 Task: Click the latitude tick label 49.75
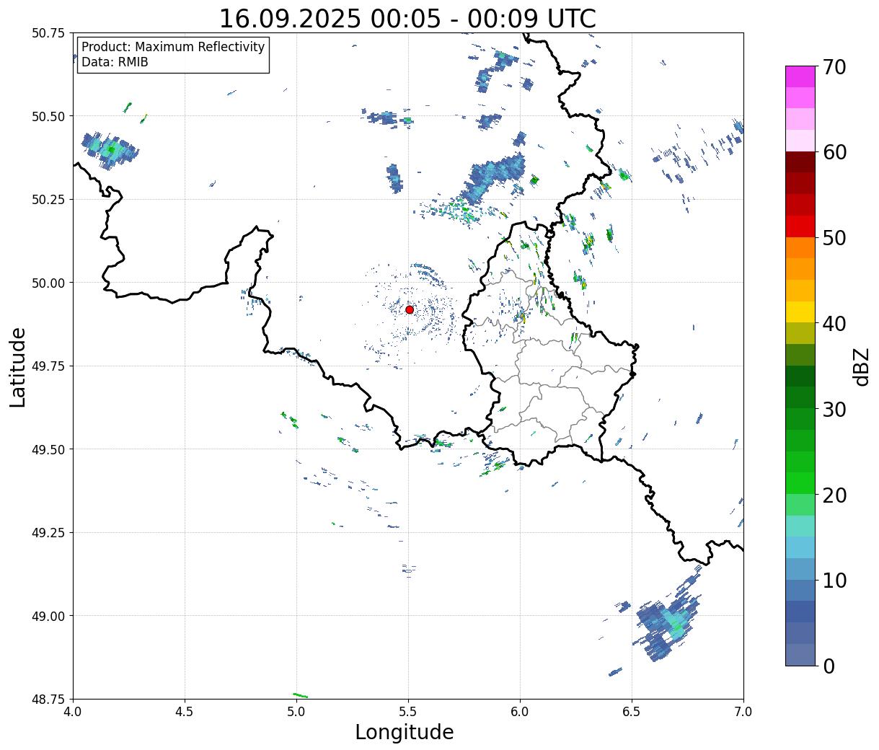point(48,366)
